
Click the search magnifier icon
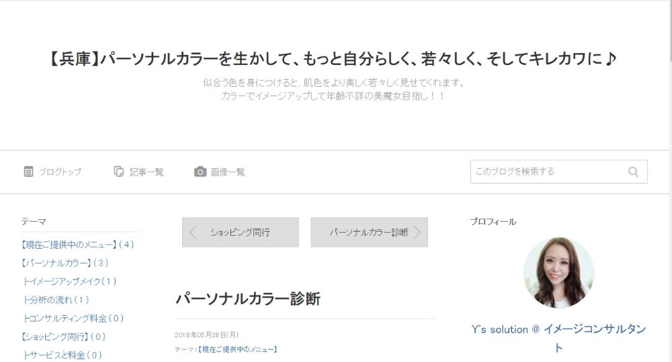(633, 172)
